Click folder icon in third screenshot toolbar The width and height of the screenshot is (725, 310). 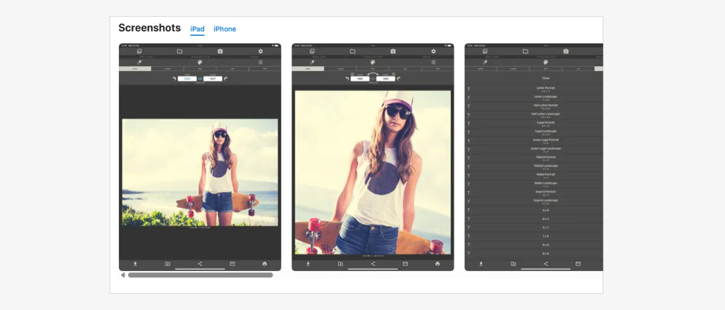click(525, 51)
